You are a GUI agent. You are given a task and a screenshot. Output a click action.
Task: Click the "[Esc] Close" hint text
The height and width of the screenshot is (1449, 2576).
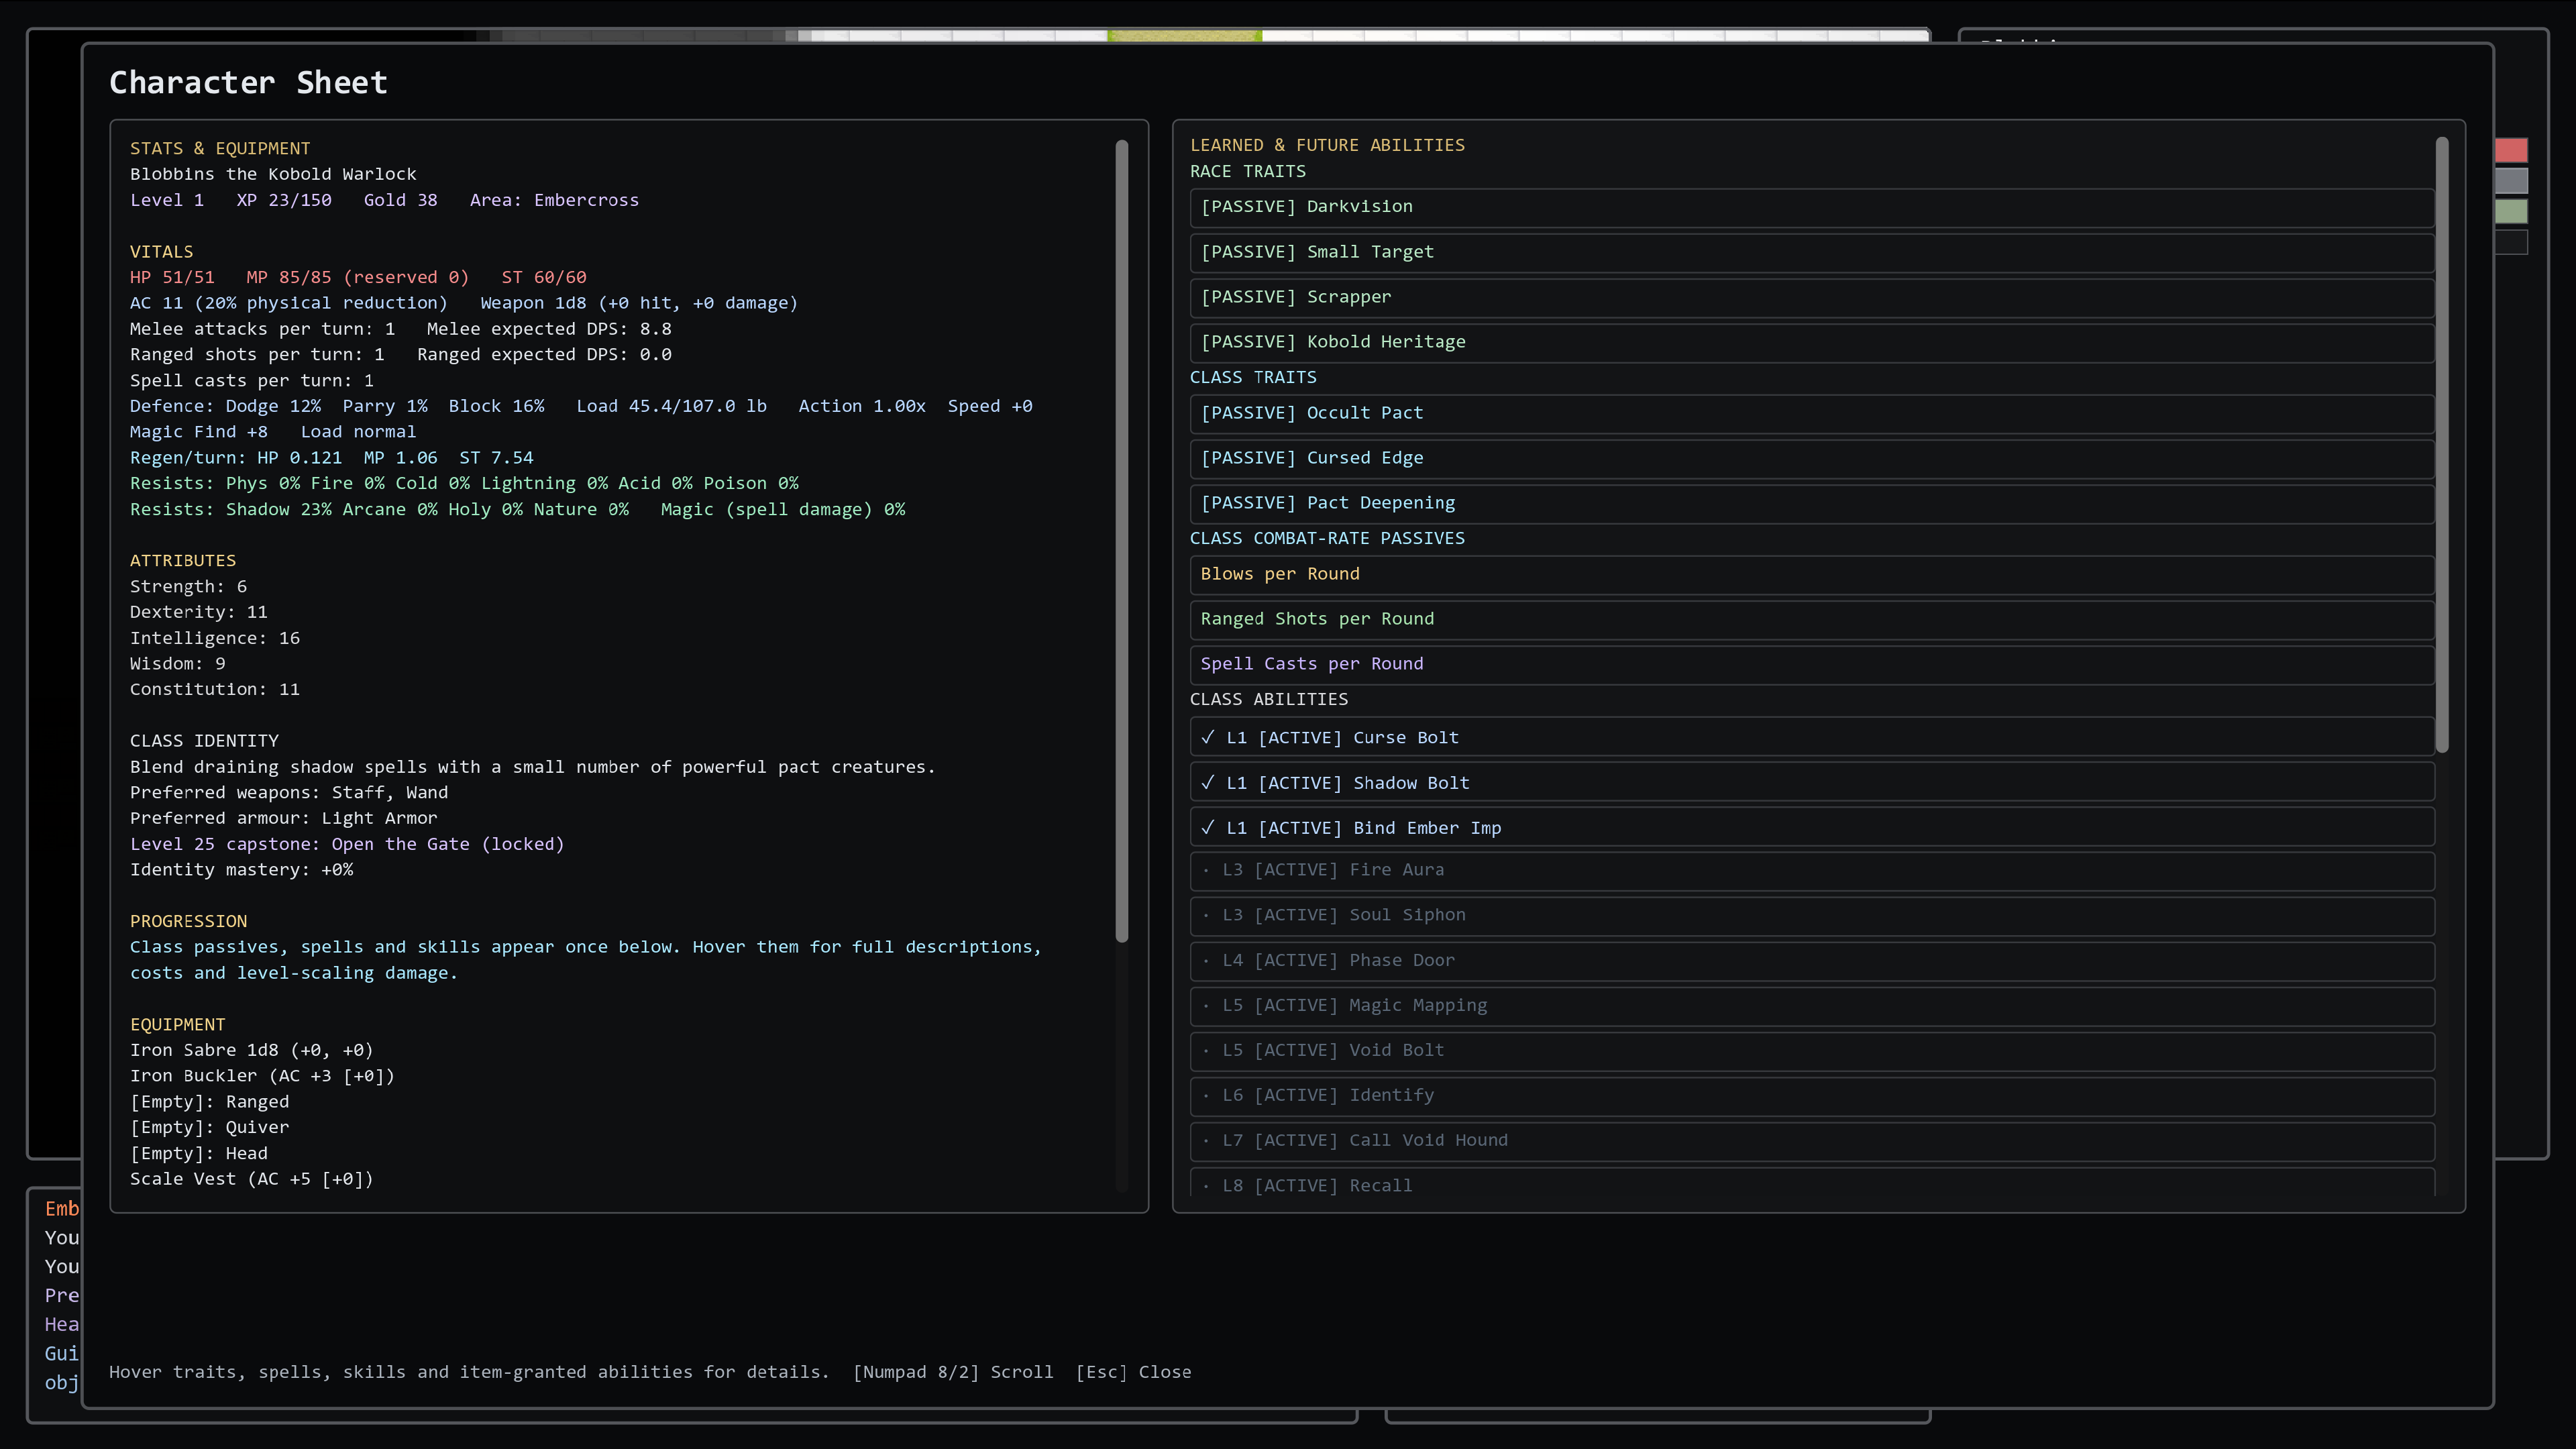pos(1133,1372)
